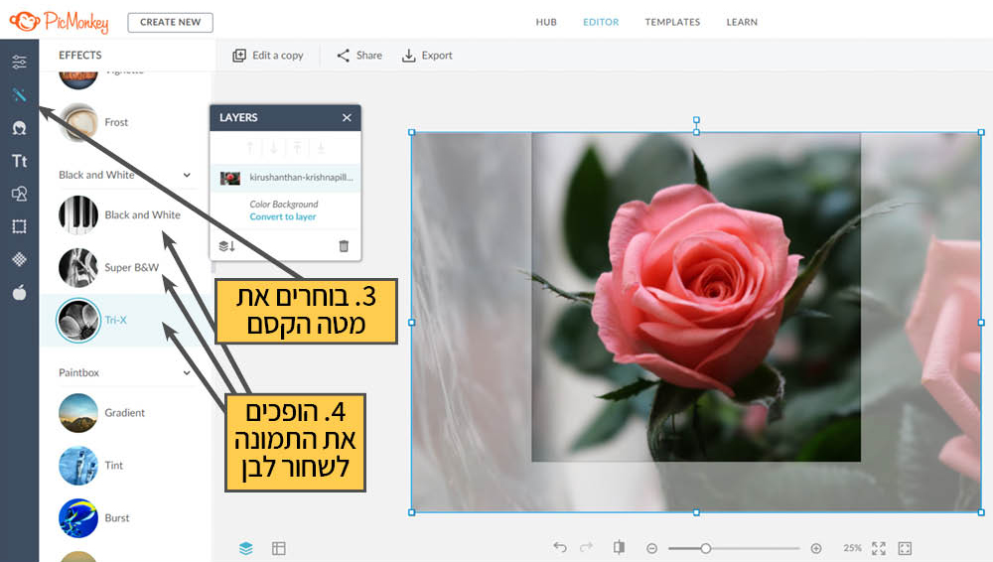Viewport: 993px width, 562px height.
Task: Open the Textures checkered icon
Action: coord(19,259)
